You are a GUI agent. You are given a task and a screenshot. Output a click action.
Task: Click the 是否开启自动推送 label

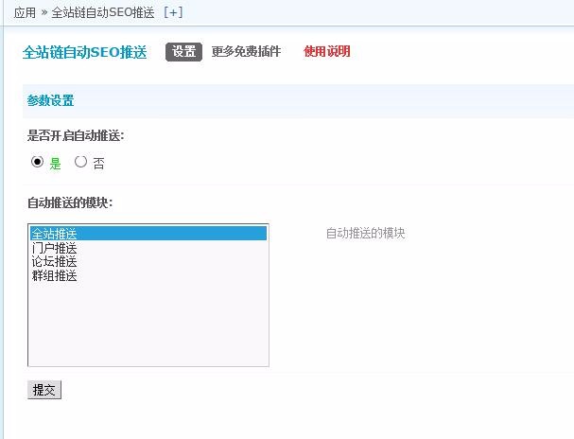(76, 136)
